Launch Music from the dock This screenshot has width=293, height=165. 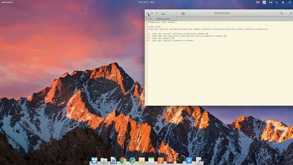(161, 160)
